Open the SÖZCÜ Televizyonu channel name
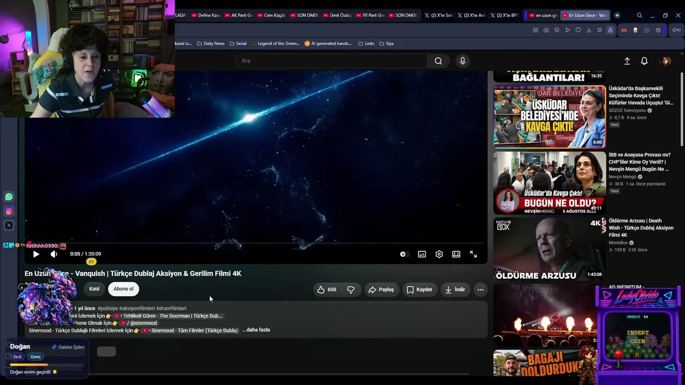Viewport: 685px width, 385px height. [x=627, y=110]
